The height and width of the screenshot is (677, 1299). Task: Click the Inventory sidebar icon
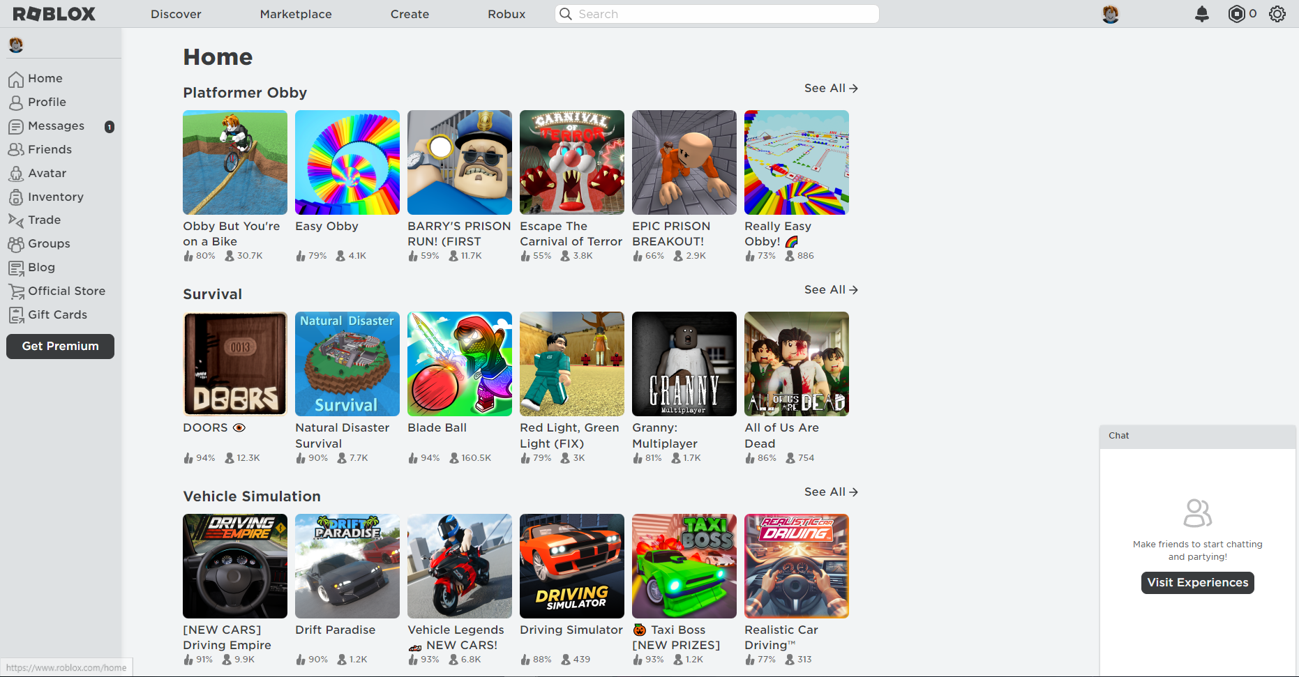pyautogui.click(x=16, y=197)
